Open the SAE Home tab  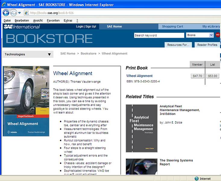point(114,26)
